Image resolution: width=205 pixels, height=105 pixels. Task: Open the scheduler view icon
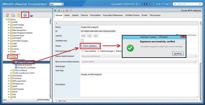point(13,15)
